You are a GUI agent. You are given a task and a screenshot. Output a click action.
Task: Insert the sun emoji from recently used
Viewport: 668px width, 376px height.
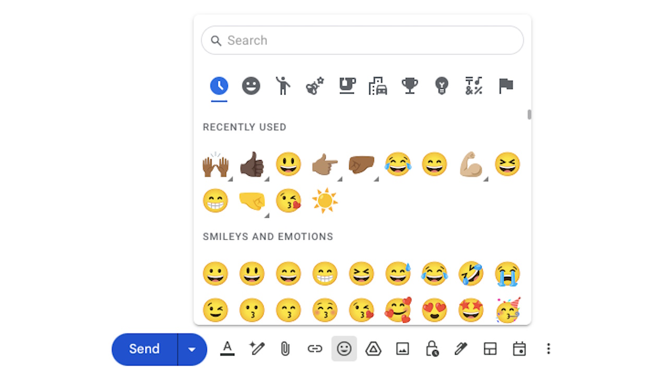click(325, 201)
